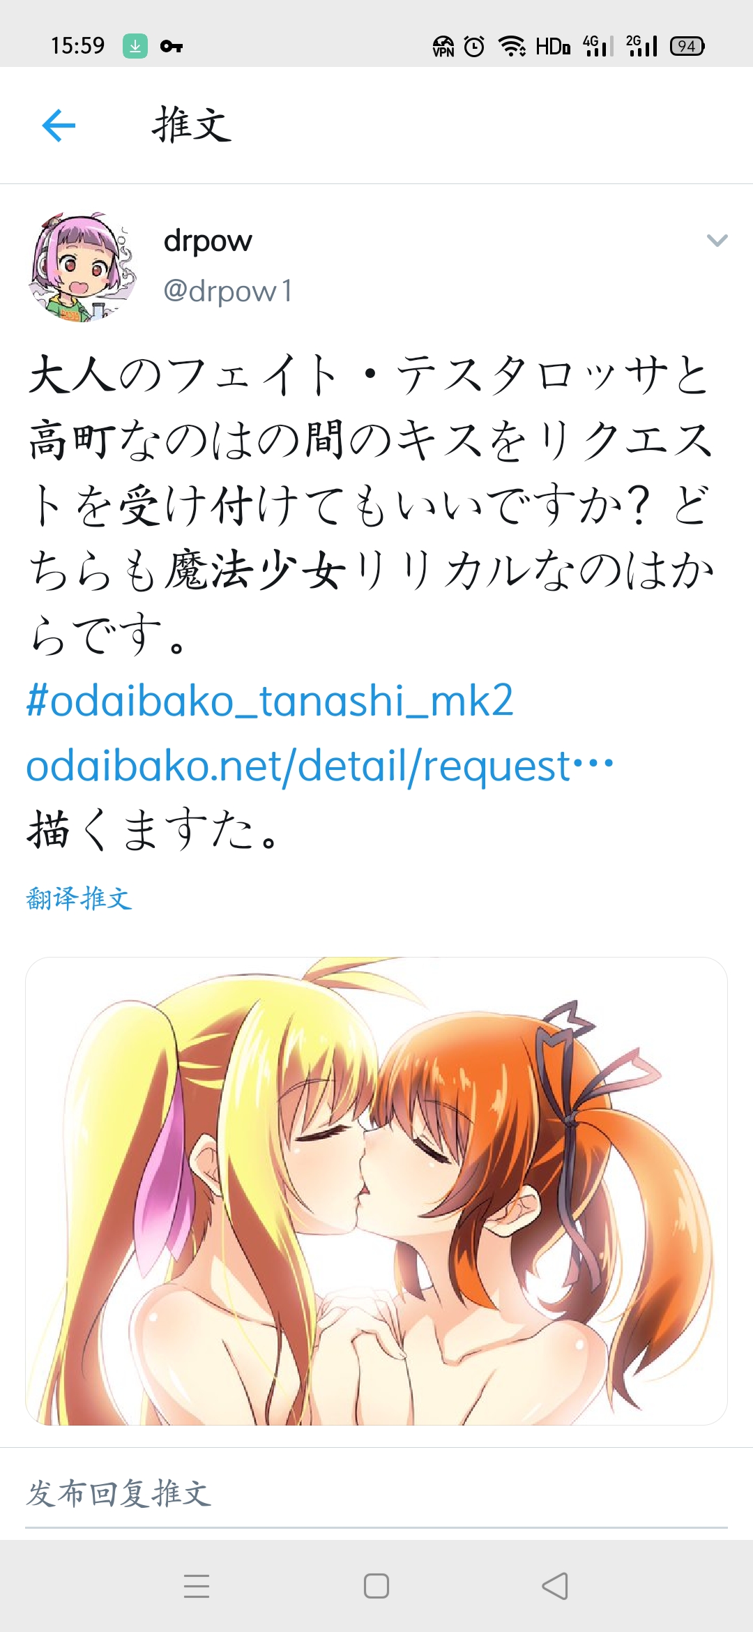Open the #odaibako_tanashi_mk2 hashtag

click(269, 700)
